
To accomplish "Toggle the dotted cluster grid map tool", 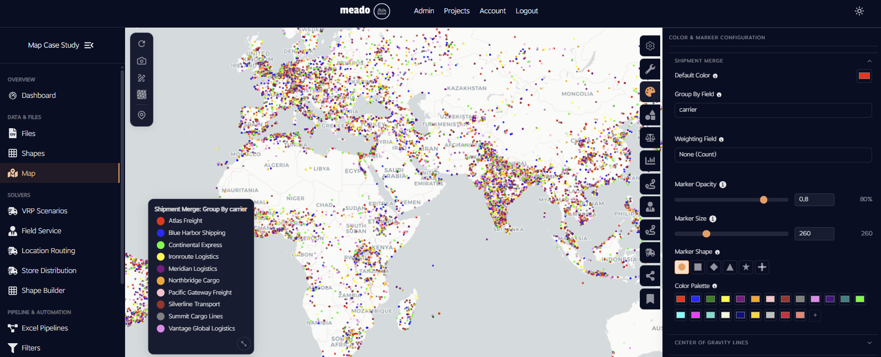I will coord(142,95).
